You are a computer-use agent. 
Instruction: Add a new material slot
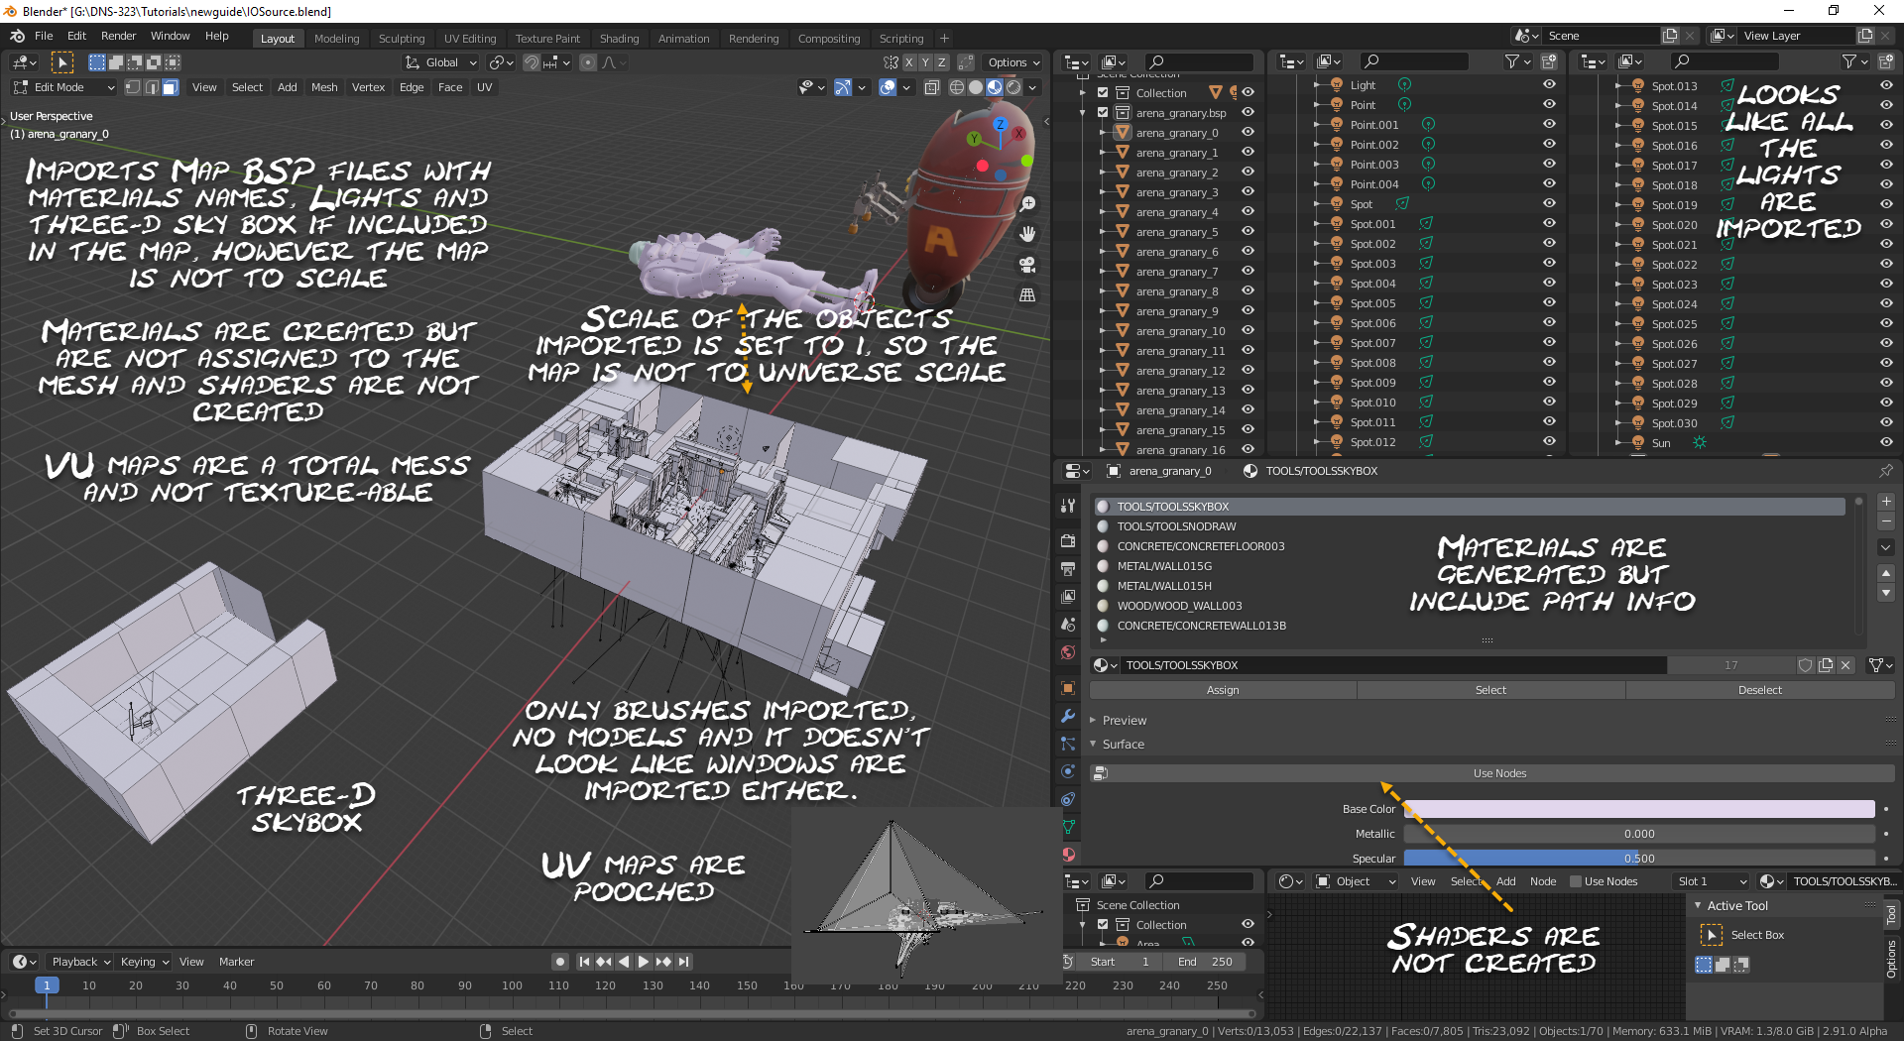coord(1886,502)
